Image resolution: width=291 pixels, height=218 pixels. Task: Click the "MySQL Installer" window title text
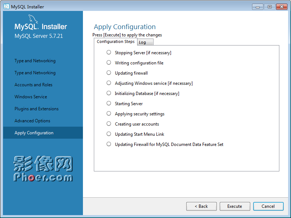point(28,7)
